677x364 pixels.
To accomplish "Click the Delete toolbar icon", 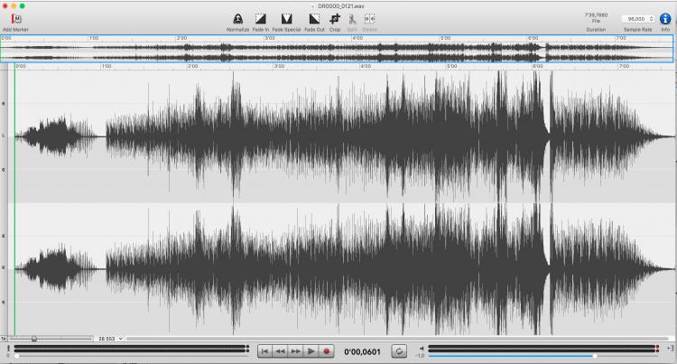I will 370,18.
